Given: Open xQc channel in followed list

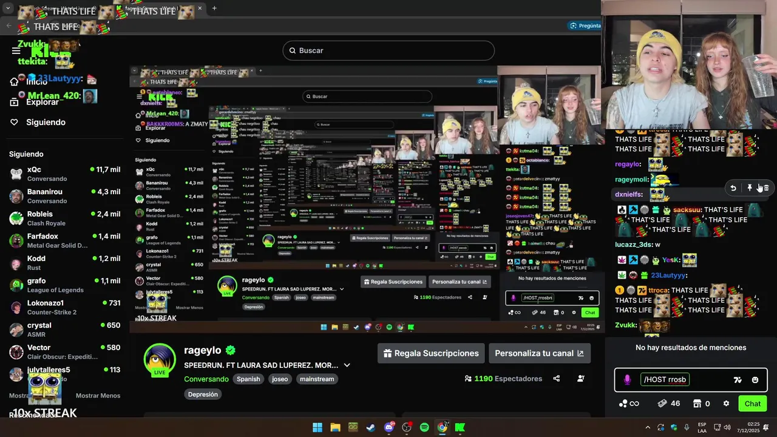Looking at the screenshot, I should [x=64, y=174].
